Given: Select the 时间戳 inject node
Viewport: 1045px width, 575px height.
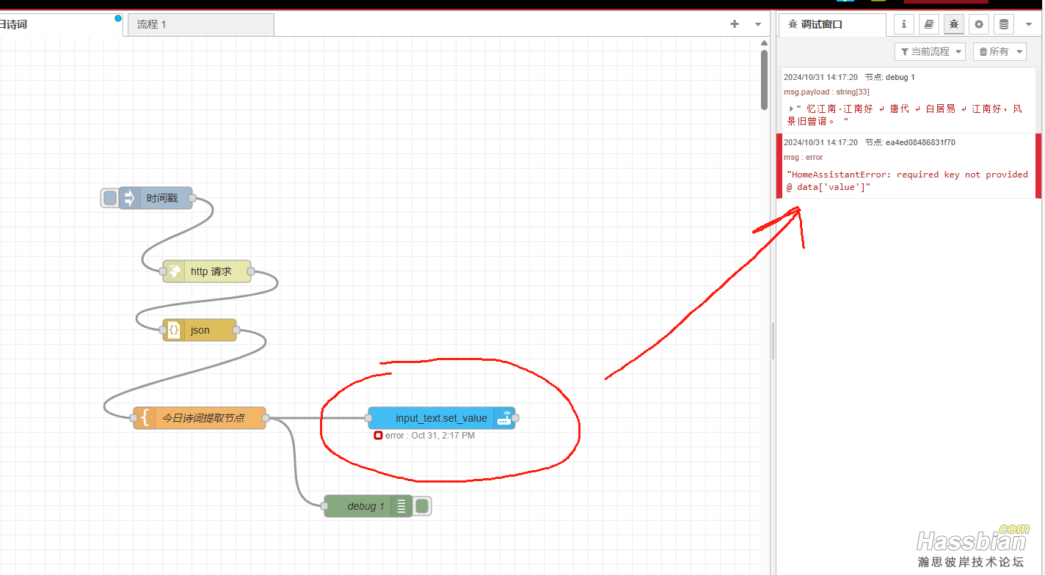Looking at the screenshot, I should pyautogui.click(x=156, y=198).
